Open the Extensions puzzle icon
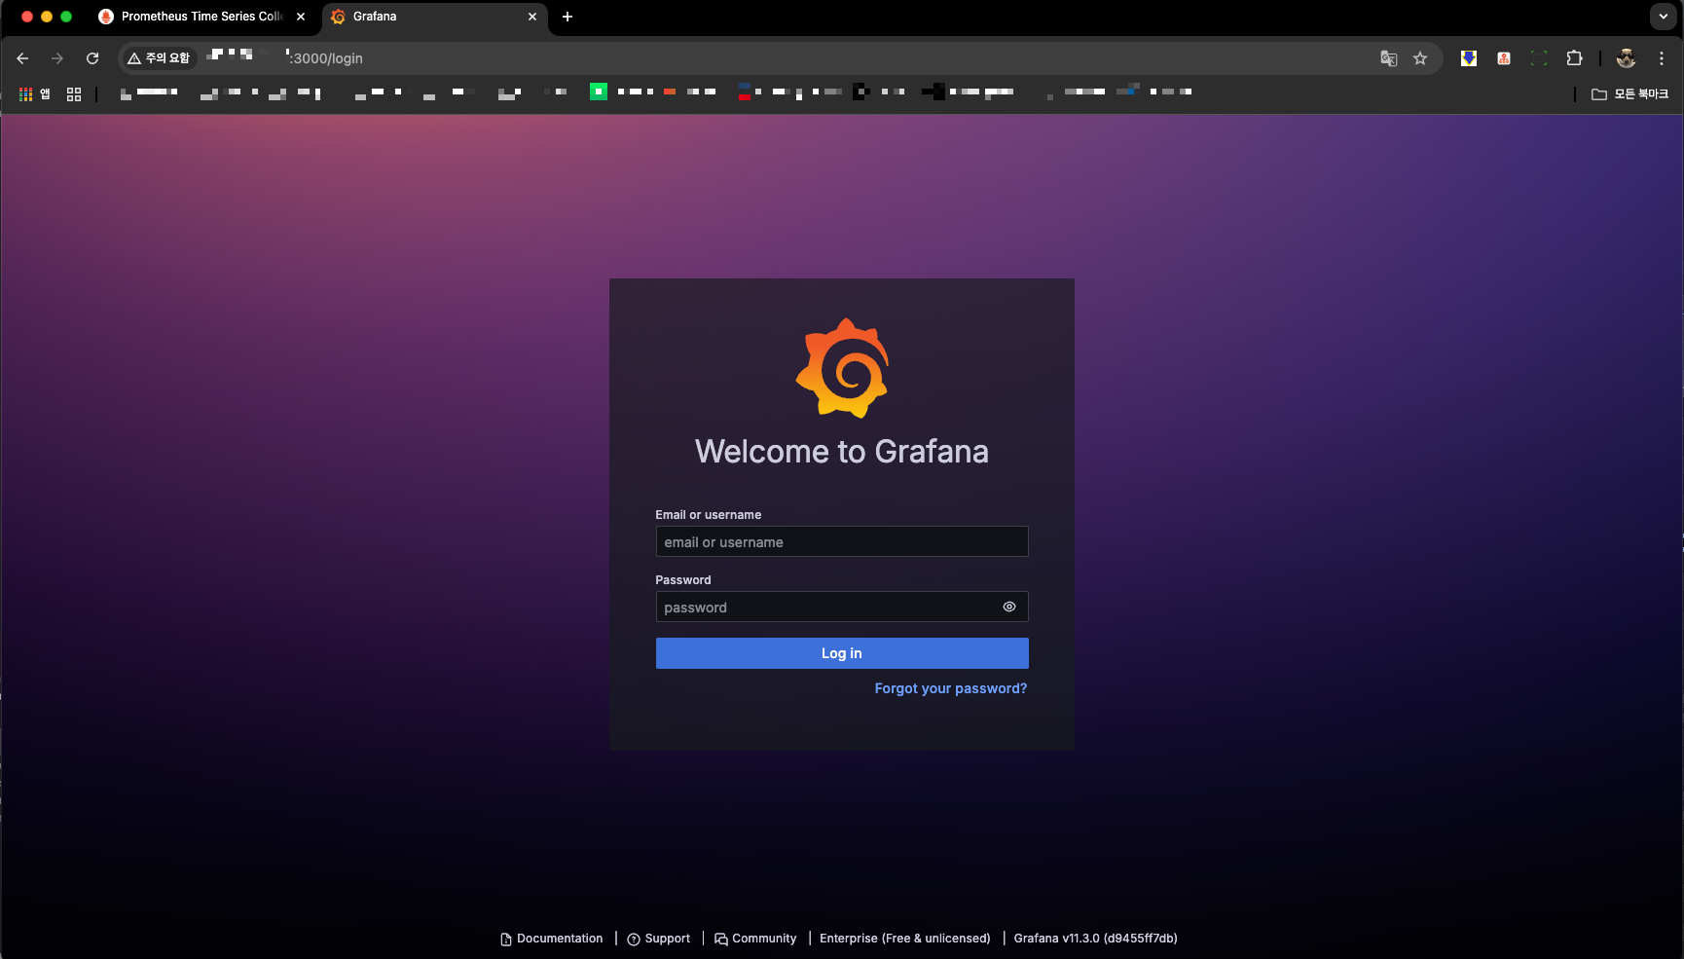This screenshot has height=959, width=1684. click(1574, 58)
